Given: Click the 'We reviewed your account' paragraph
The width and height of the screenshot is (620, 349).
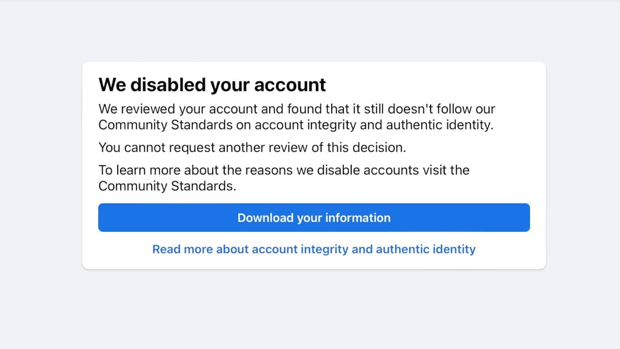Looking at the screenshot, I should coord(296,117).
